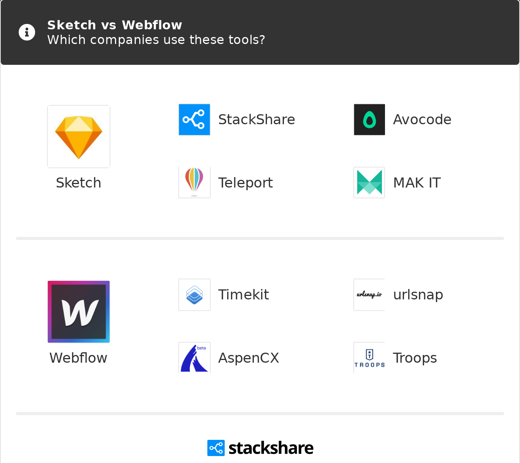The image size is (520, 463).
Task: Select the AspenCX beta logo
Action: (x=194, y=358)
